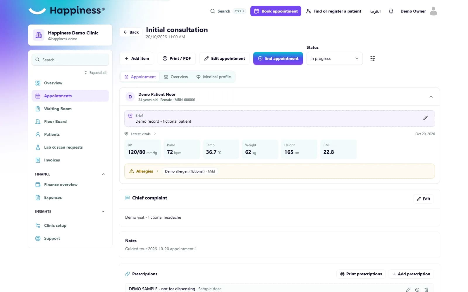
Task: Edit the patient brief pencil icon
Action: pyautogui.click(x=425, y=118)
